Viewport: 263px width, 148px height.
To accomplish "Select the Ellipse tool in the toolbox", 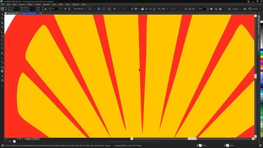I will 2,44.
